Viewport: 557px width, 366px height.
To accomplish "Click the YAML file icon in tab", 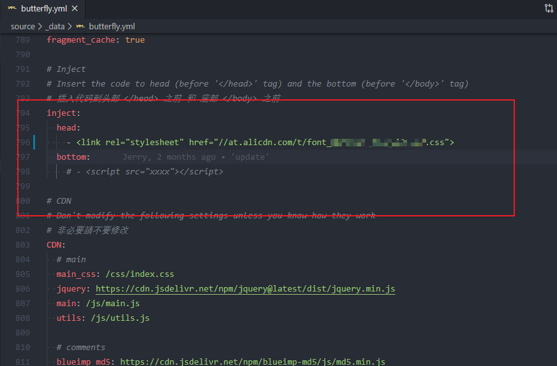I will [x=11, y=8].
